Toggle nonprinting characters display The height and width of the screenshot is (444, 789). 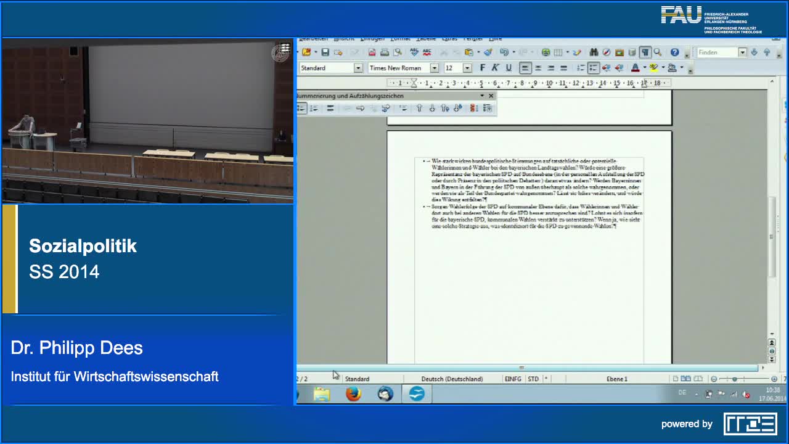coord(645,52)
